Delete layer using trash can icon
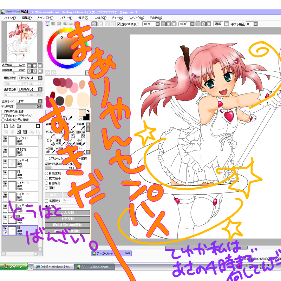 [25, 132]
